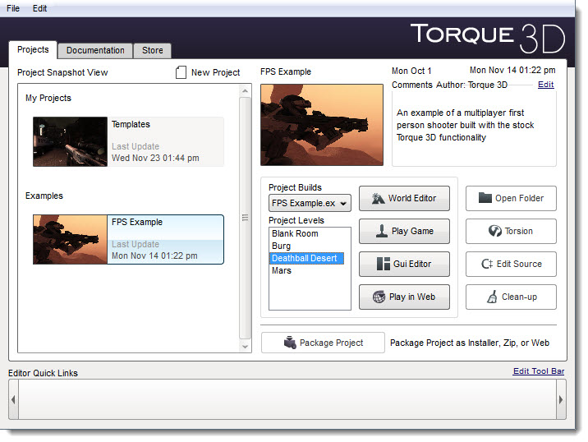
Task: Click the World Editor mountain icon
Action: pyautogui.click(x=378, y=198)
